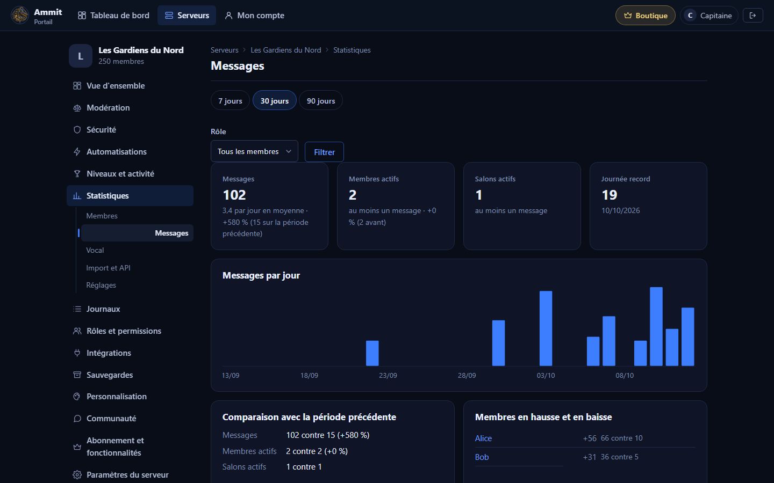Image resolution: width=774 pixels, height=483 pixels.
Task: Click the Messages total 102
Action: click(x=234, y=195)
